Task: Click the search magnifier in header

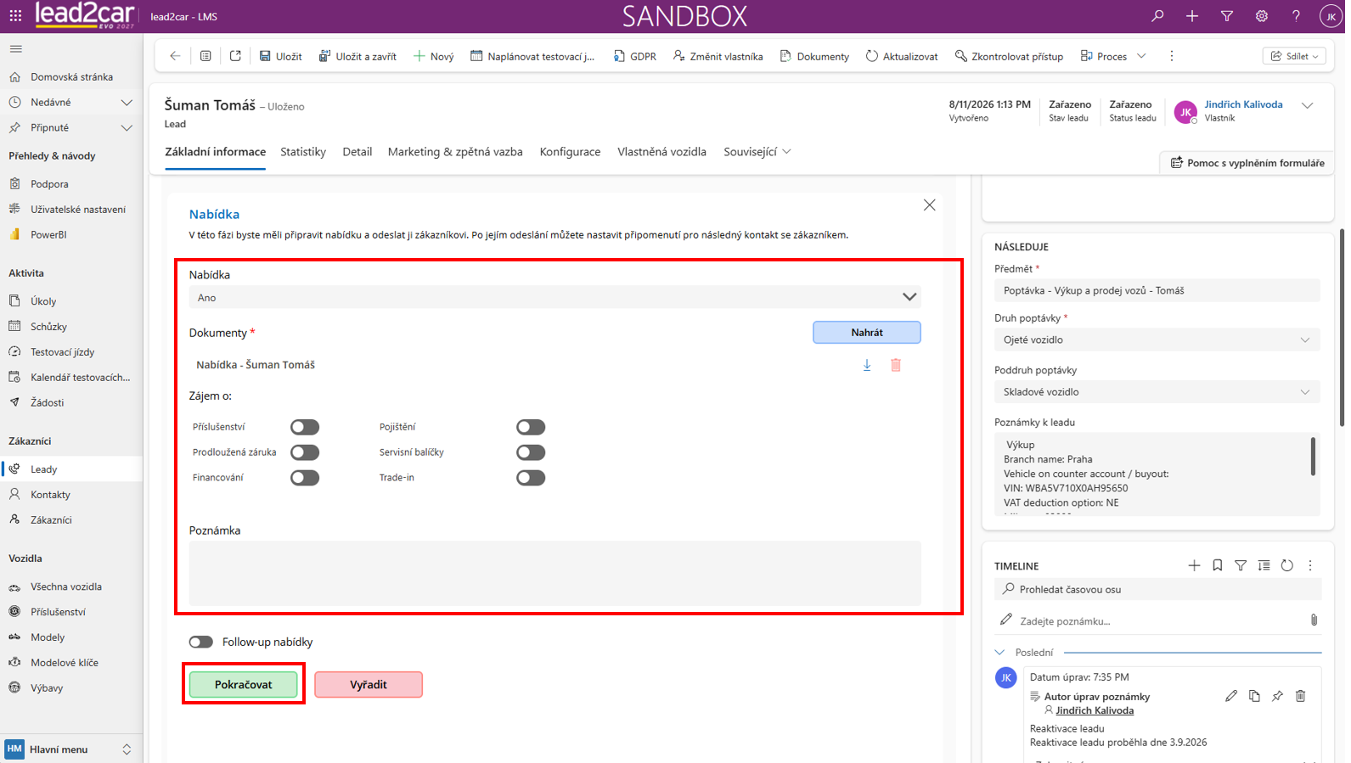Action: point(1157,16)
